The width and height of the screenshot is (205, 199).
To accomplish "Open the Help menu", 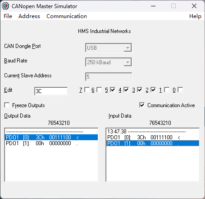I will [x=195, y=16].
